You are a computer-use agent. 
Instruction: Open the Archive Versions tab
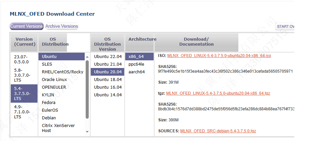pos(62,26)
